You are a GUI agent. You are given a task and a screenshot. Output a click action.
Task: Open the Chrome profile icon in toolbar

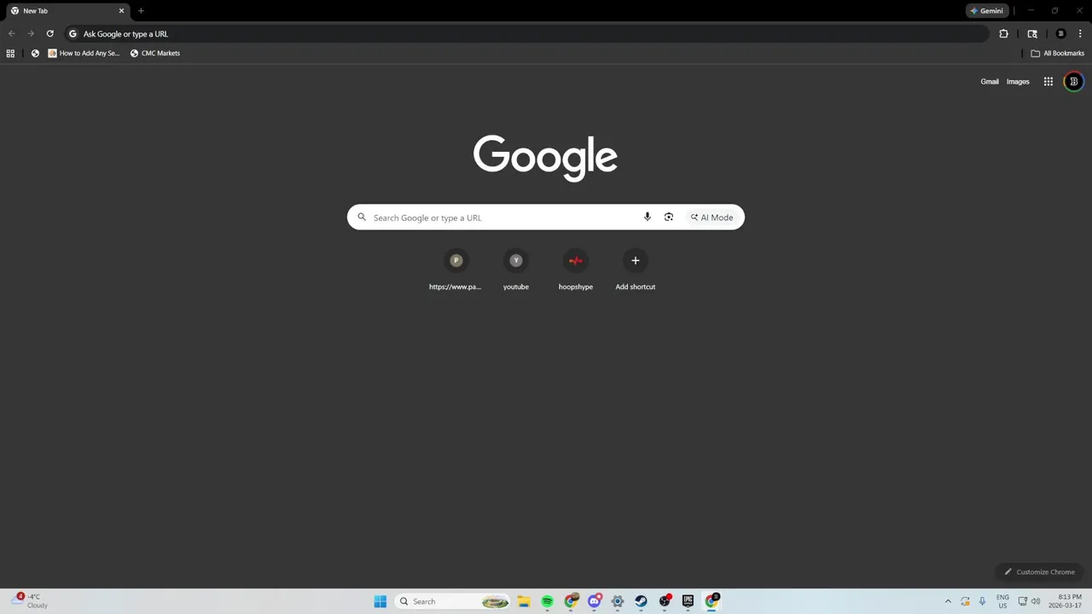coord(1060,34)
